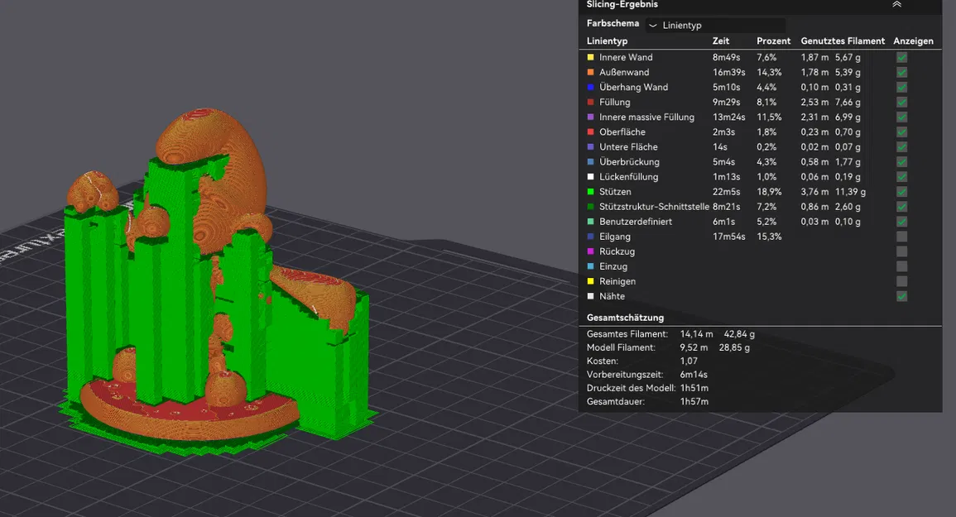Click the dropdown arrow next to Linientyp
The image size is (956, 517).
click(653, 26)
